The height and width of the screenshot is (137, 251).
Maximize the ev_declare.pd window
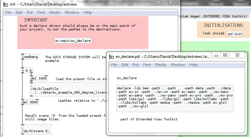pos(225,55)
